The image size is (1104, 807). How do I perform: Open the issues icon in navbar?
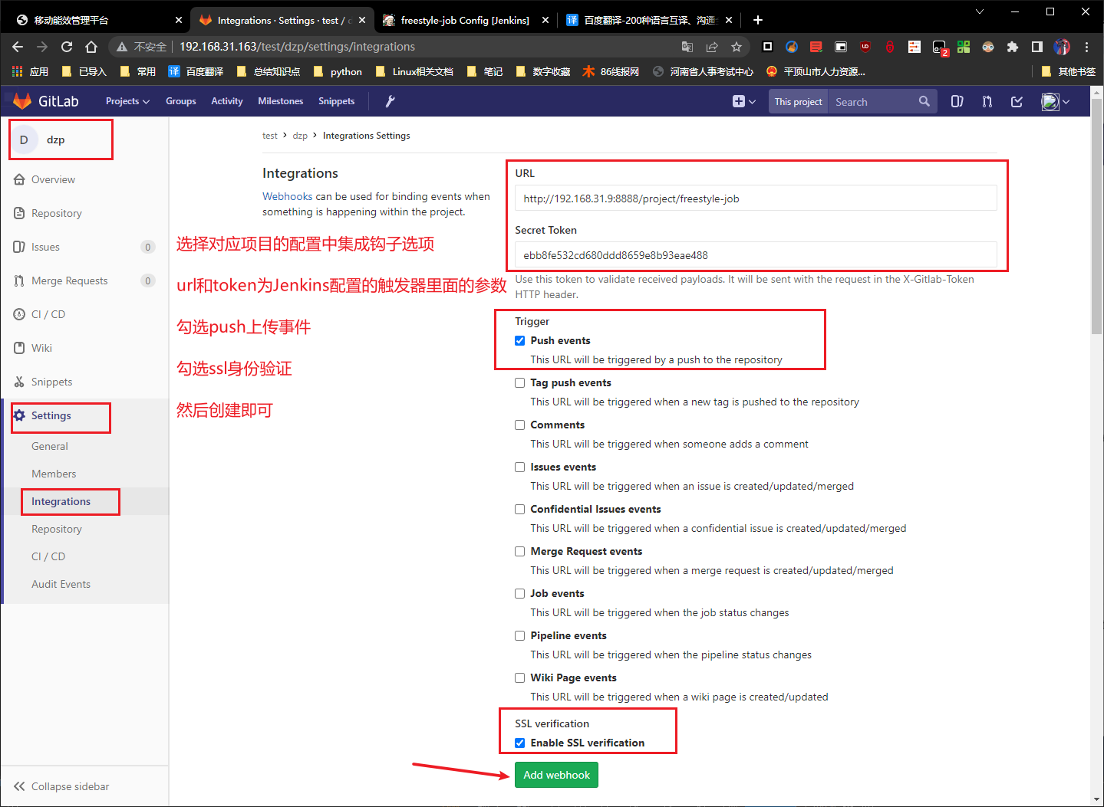957,101
